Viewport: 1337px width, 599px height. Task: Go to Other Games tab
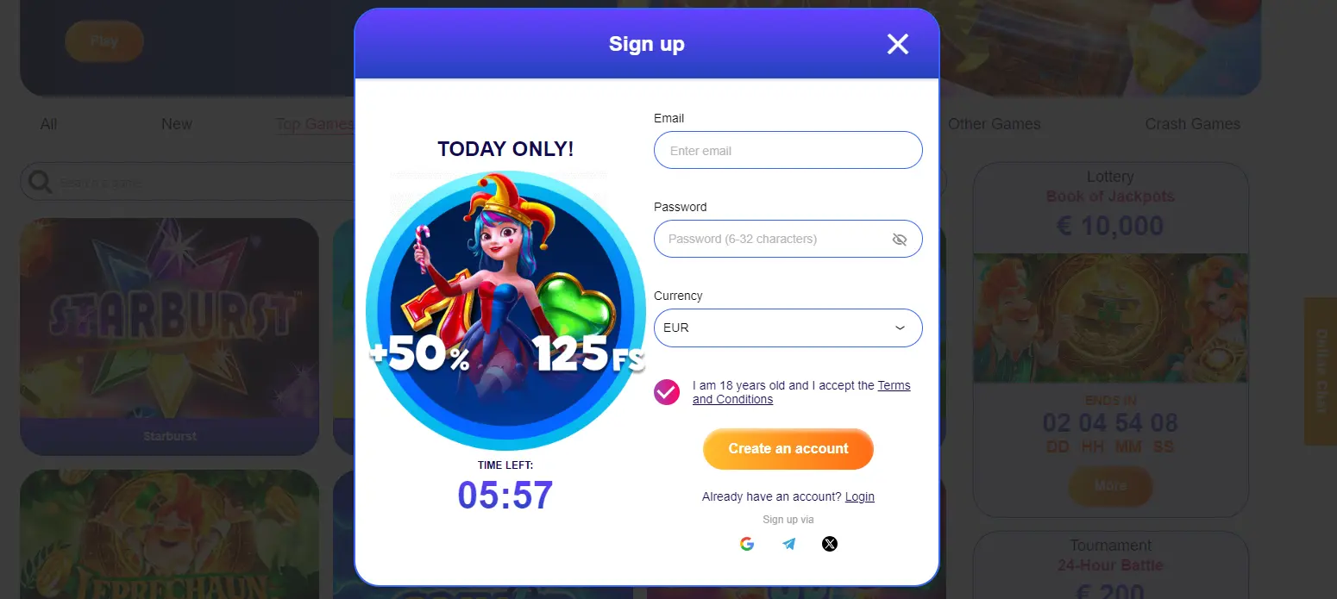[x=994, y=124]
